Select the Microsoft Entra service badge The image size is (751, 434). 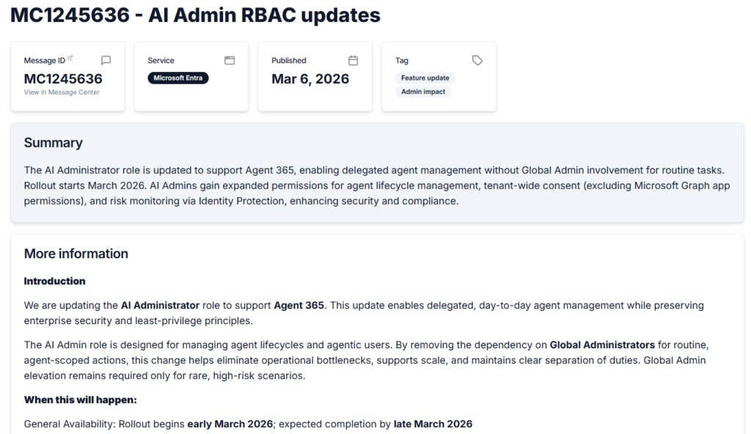tap(177, 78)
